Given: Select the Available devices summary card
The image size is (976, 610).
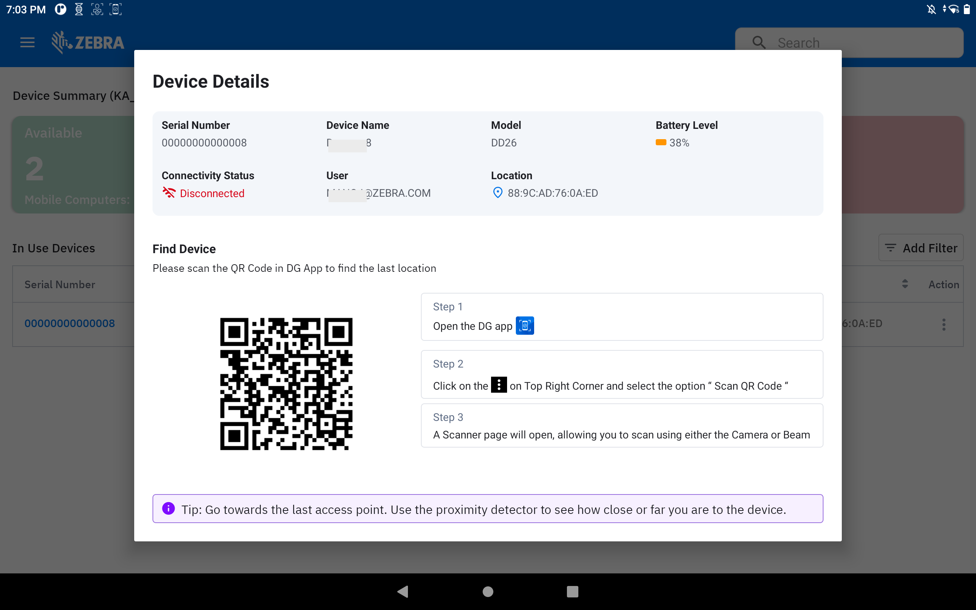Looking at the screenshot, I should (72, 165).
